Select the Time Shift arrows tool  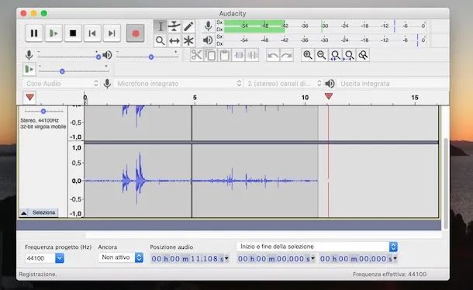[x=174, y=41]
